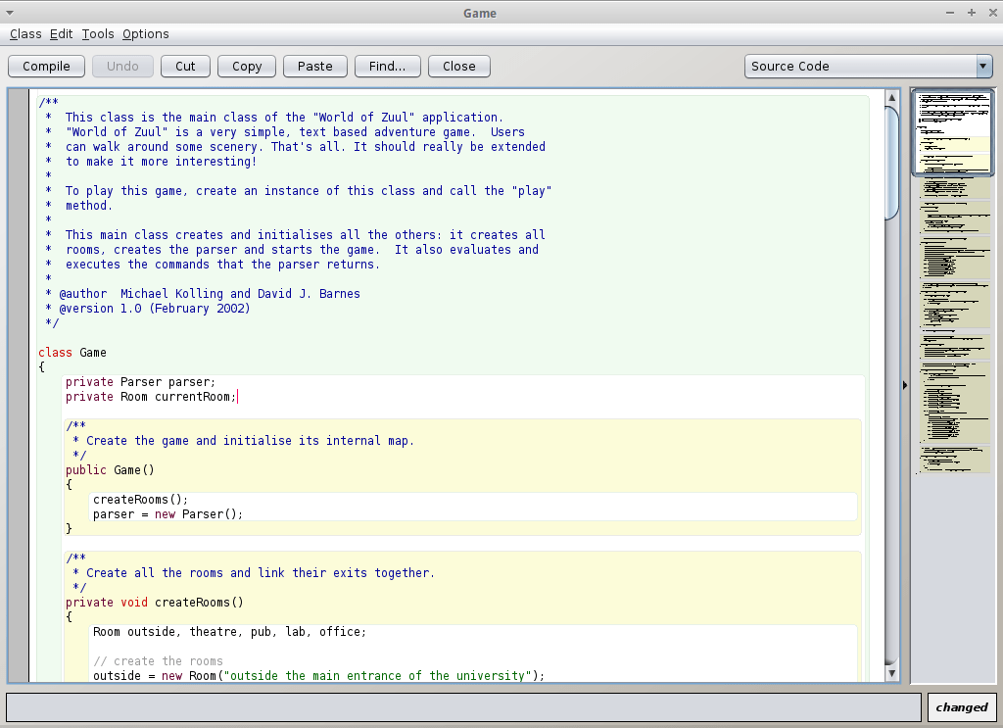Screen dimensions: 1003x728
Task: Open the Options menu
Action: [145, 33]
